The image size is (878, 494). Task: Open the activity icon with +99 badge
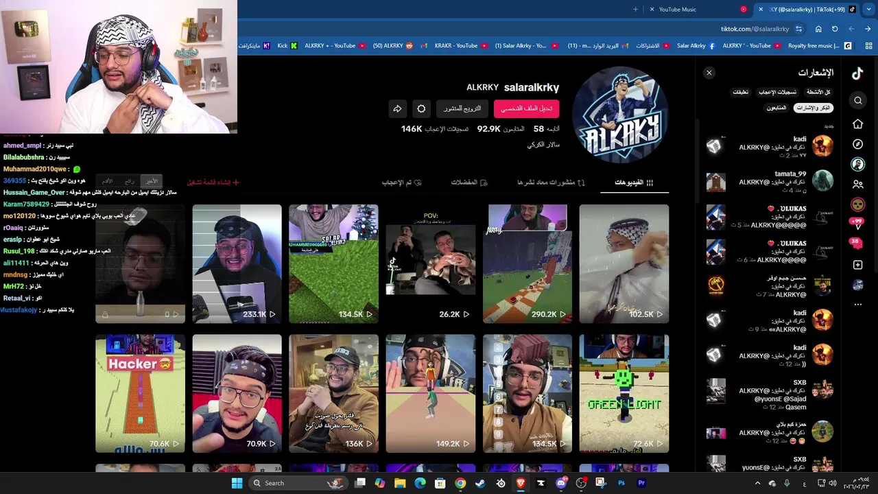click(x=856, y=224)
